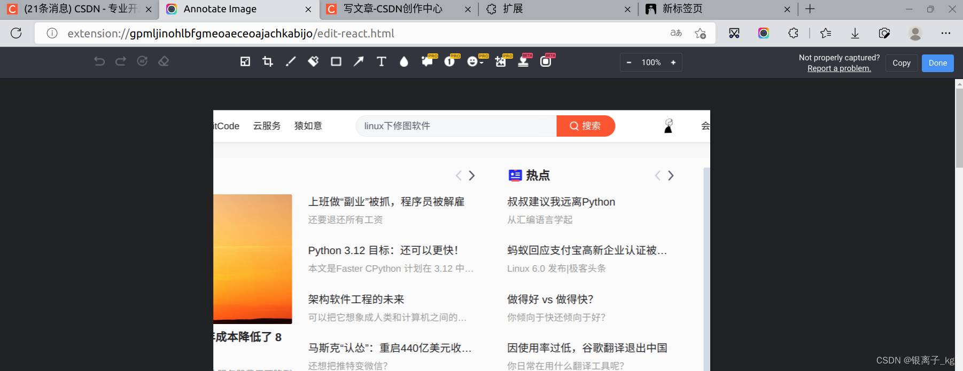Click the annotate editor vertical scrollbar
This screenshot has width=963, height=371.
tap(959, 128)
